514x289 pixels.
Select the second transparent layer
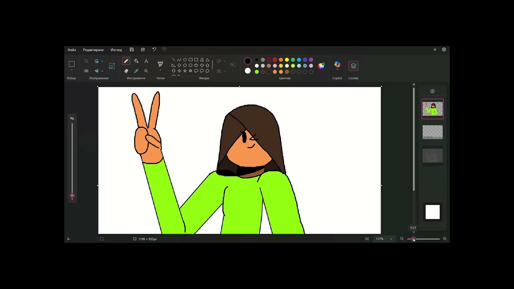coord(432,132)
